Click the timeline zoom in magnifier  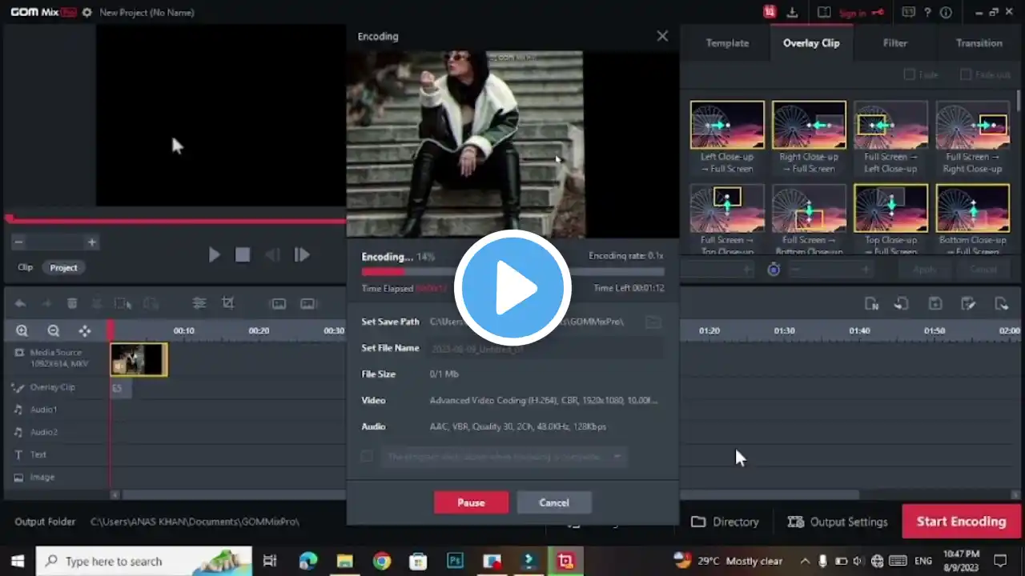22,330
